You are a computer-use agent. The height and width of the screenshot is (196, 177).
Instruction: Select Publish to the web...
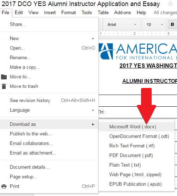(49, 134)
